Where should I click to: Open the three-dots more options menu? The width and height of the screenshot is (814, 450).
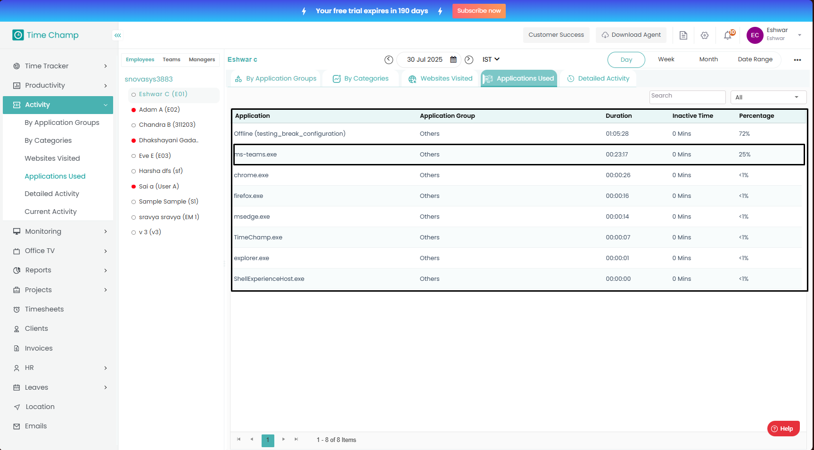tap(797, 60)
